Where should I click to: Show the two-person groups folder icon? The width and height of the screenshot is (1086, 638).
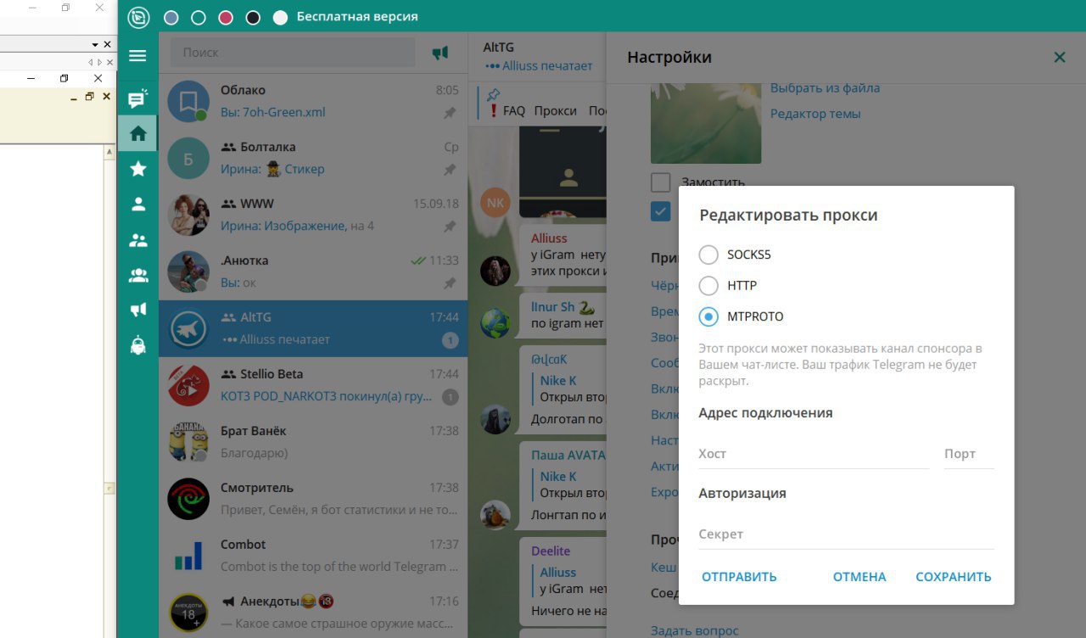[138, 240]
